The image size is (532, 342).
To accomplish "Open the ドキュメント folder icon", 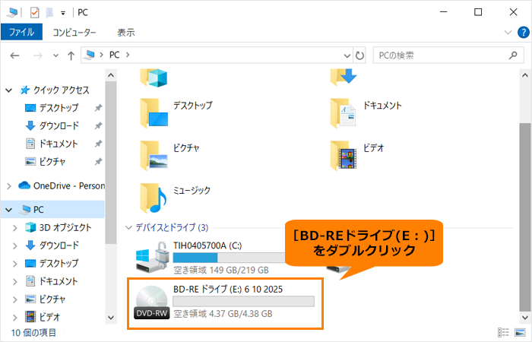I will [343, 113].
